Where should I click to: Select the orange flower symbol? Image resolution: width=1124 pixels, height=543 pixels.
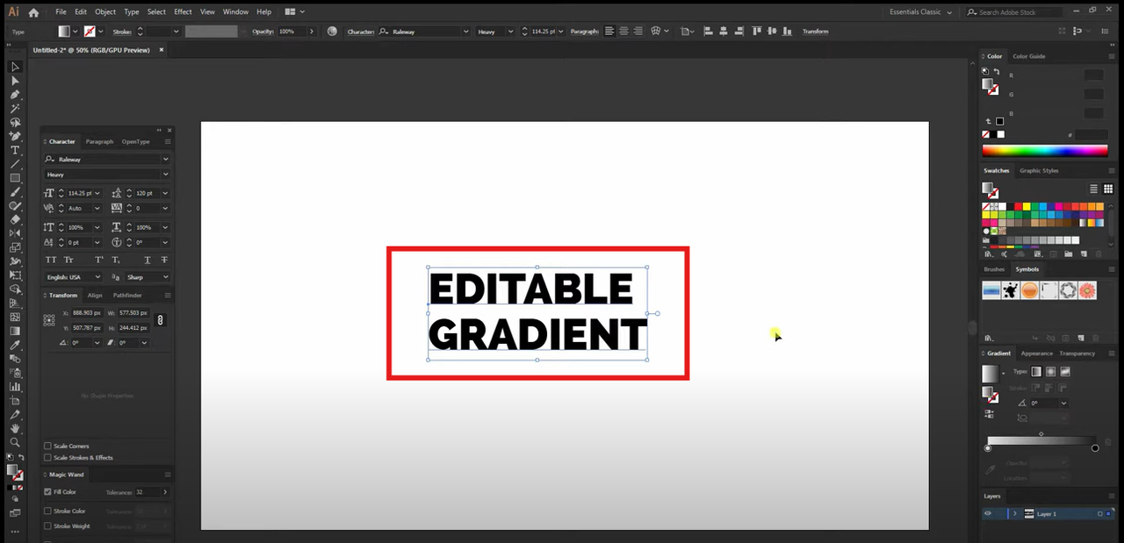pyautogui.click(x=1087, y=290)
